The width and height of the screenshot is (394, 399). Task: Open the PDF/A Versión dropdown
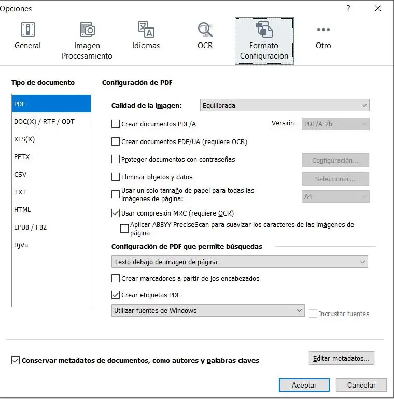pyautogui.click(x=335, y=124)
